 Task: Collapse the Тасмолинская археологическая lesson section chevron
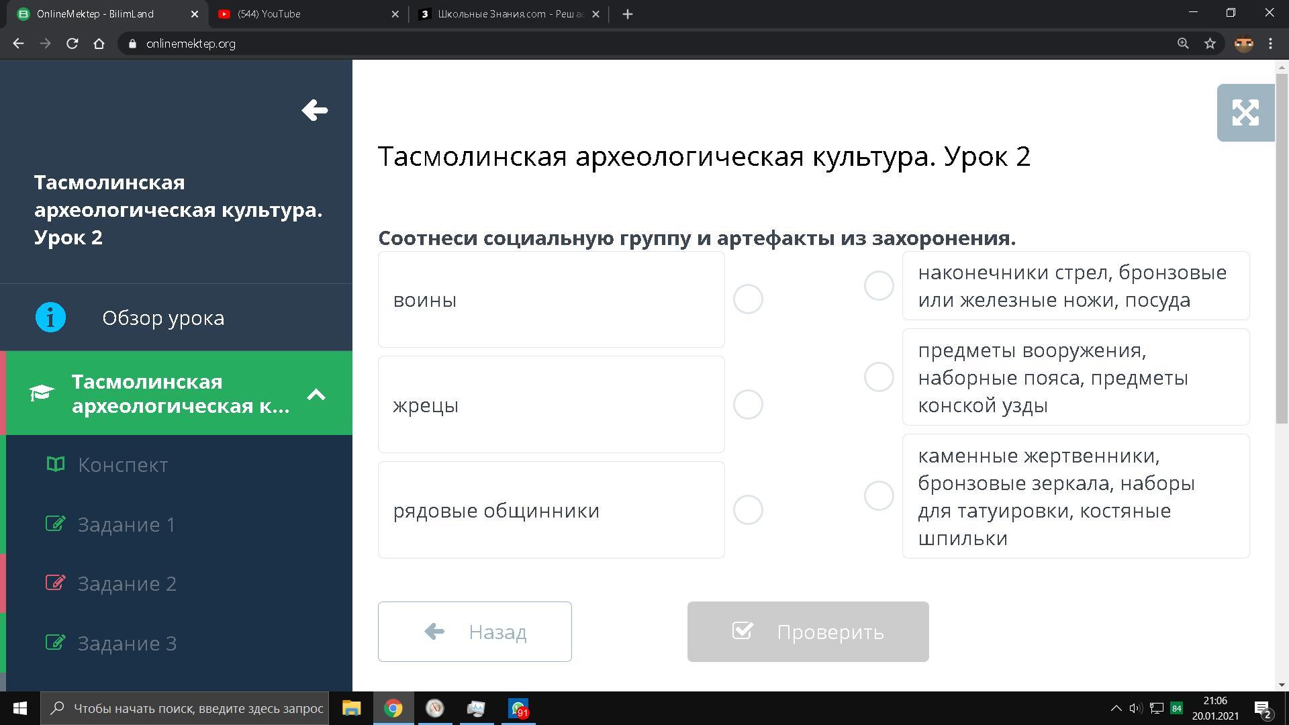point(316,394)
